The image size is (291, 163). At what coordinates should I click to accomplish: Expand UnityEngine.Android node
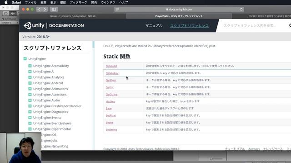point(30,83)
